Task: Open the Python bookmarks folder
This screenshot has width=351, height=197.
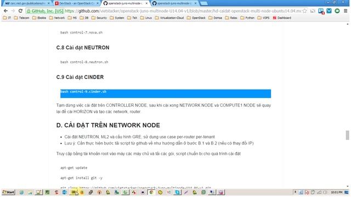Action: point(247,18)
